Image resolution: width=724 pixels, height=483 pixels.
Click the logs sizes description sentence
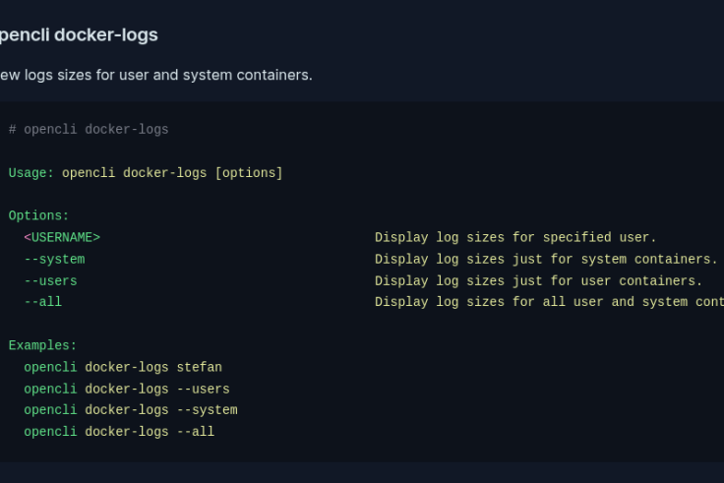[156, 75]
